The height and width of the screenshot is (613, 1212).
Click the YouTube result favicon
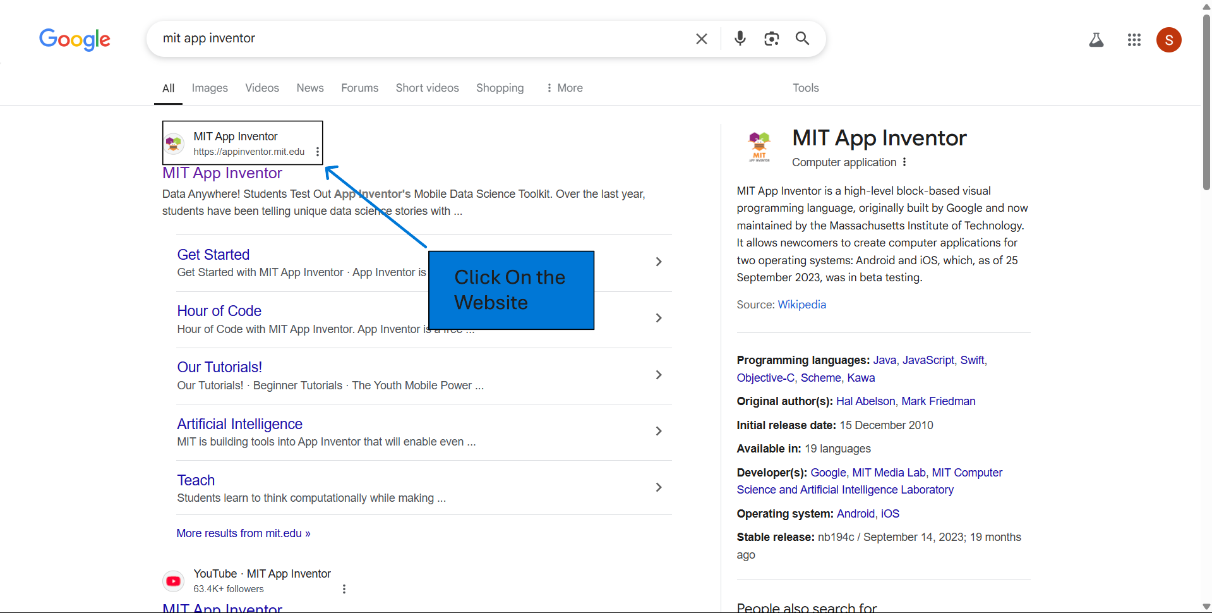click(174, 581)
